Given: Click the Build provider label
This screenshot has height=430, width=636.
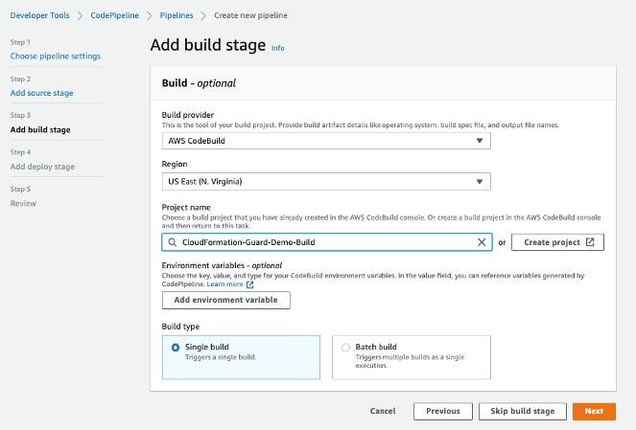Looking at the screenshot, I should click(x=188, y=115).
